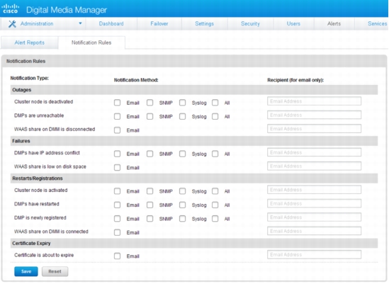
Task: Check All for DMP is newly registered
Action: [x=215, y=219]
